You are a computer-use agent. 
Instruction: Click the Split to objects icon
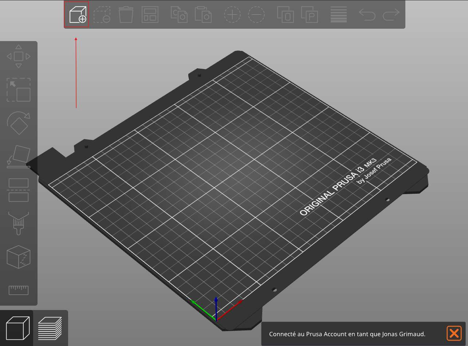[286, 15]
